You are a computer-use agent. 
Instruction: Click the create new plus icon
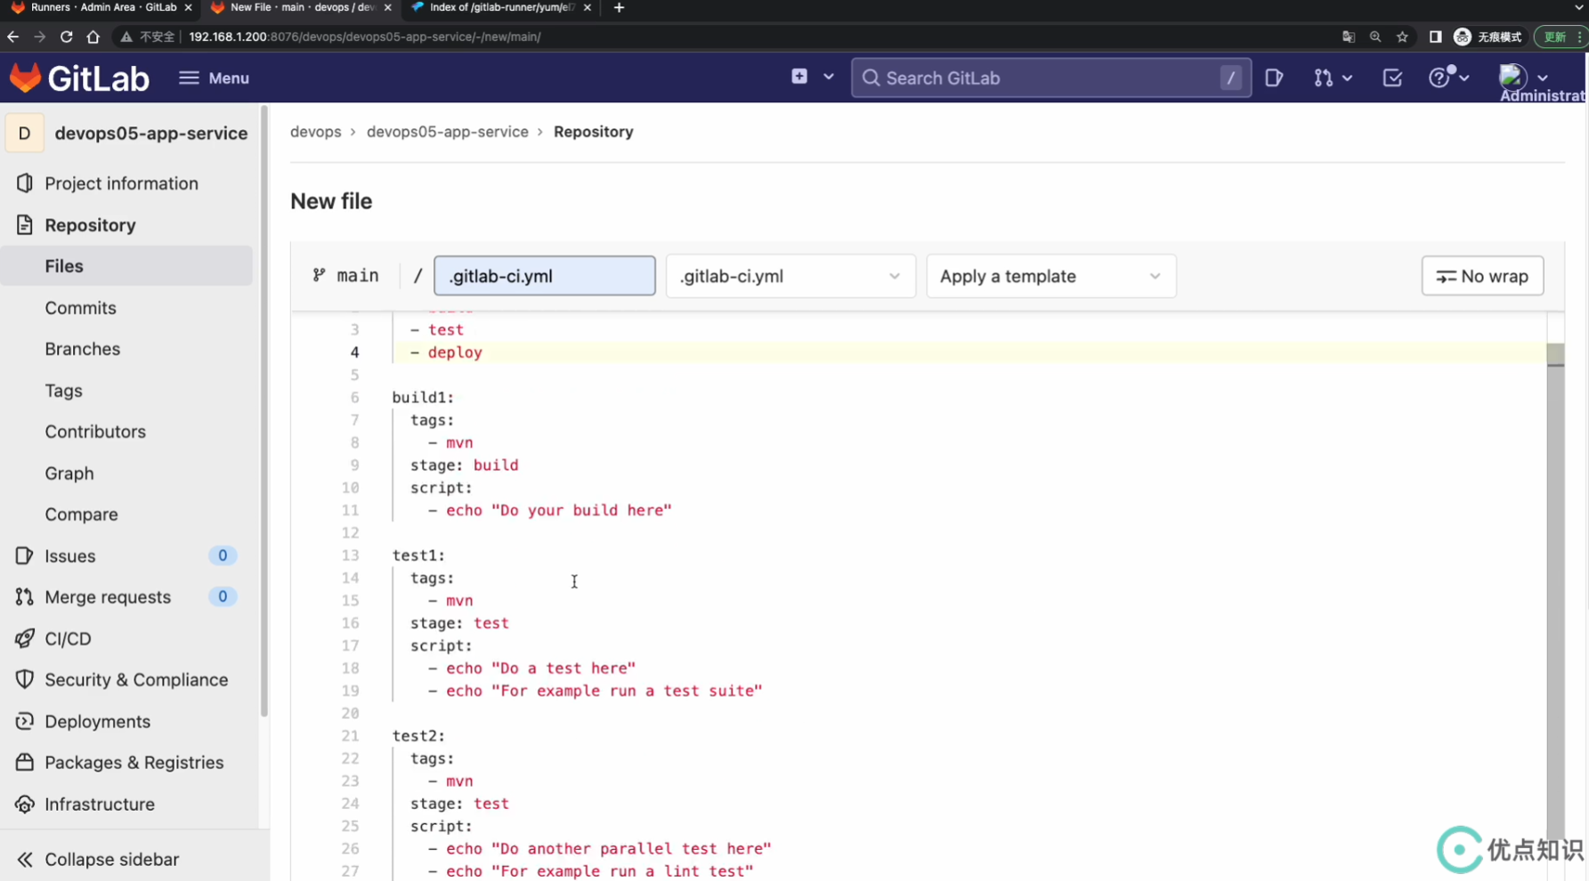click(799, 77)
